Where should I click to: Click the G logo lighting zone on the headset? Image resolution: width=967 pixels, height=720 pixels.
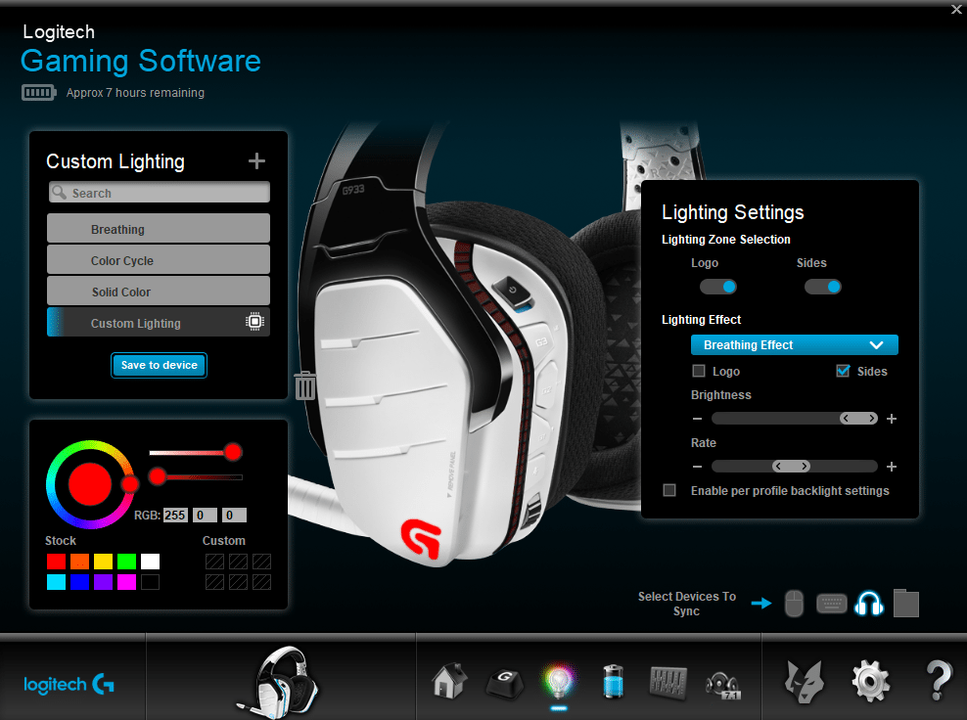421,538
